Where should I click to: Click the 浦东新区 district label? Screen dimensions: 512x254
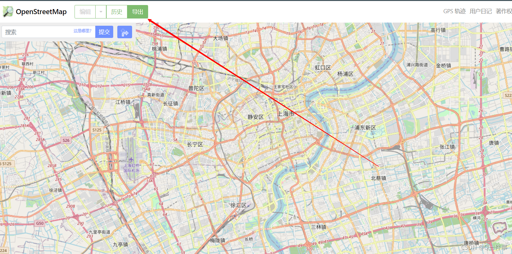click(x=365, y=128)
